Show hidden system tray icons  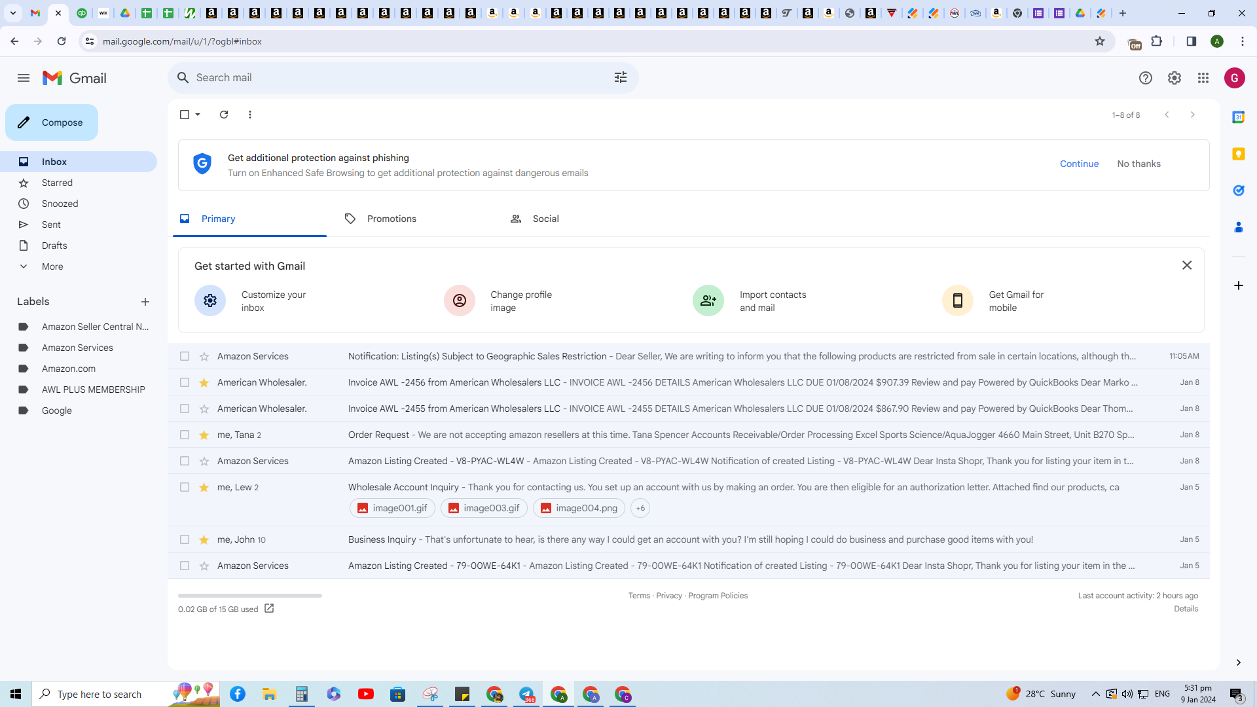coord(1095,694)
